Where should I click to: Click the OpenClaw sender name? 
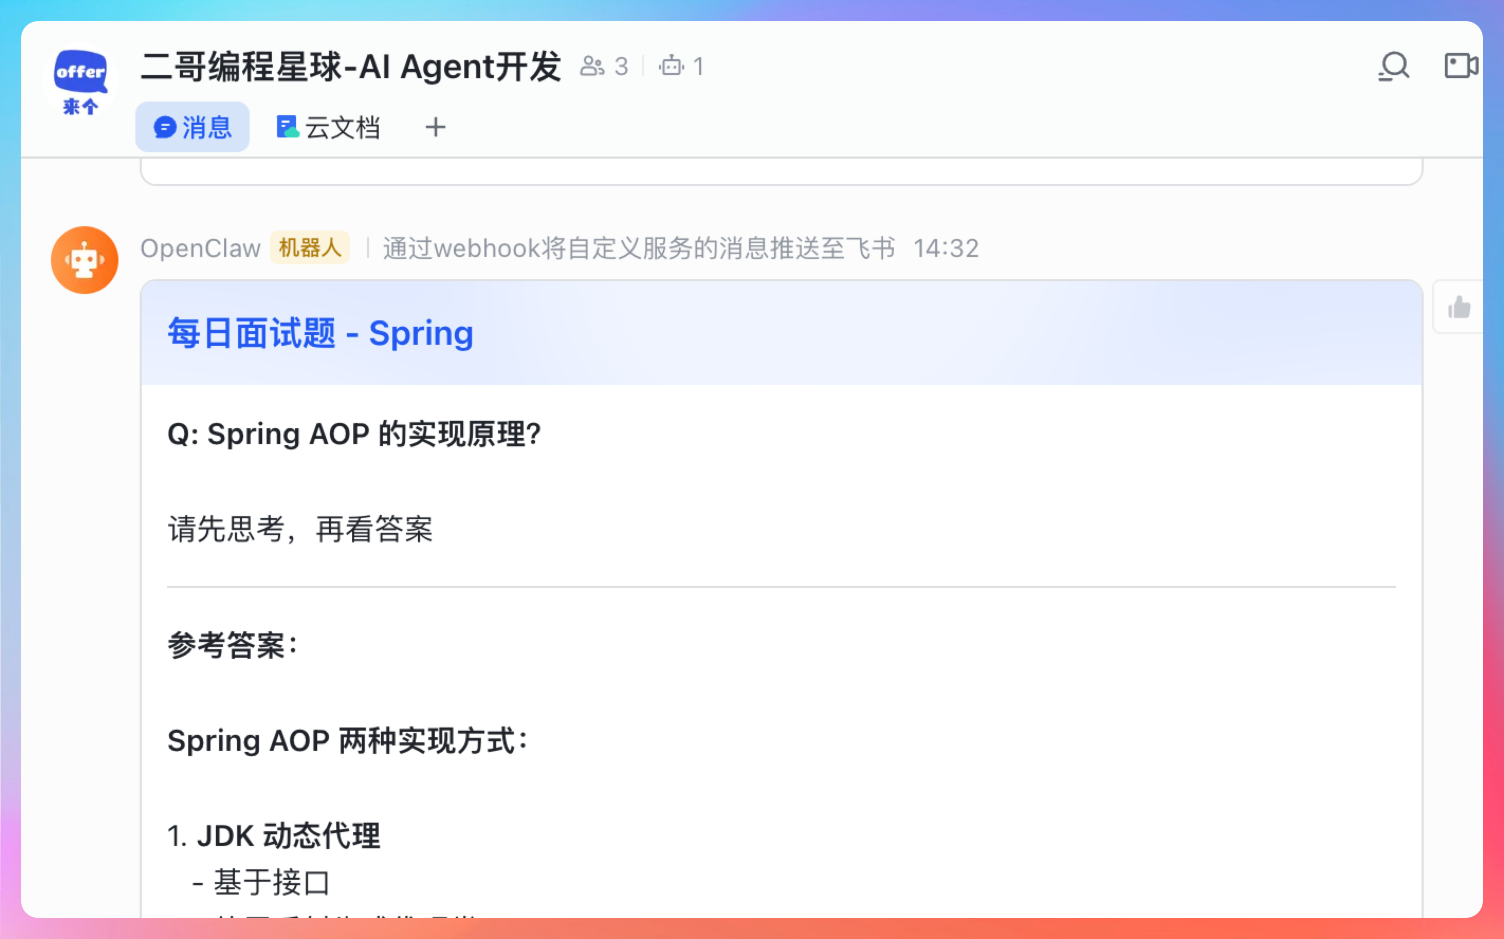click(x=200, y=248)
